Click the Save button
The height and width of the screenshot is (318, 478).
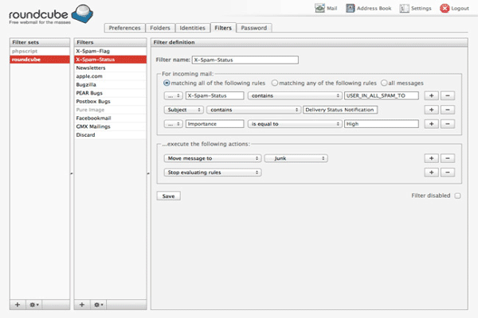(x=168, y=196)
